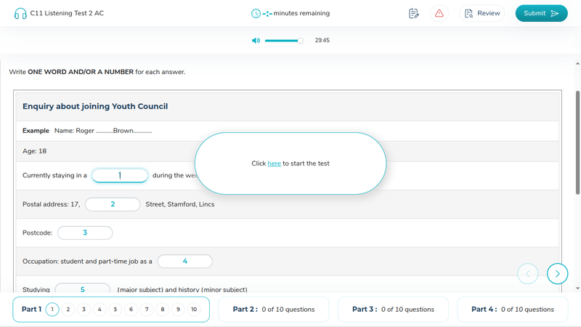Viewport: 581px width, 327px height.
Task: Click the 'minutes remaining' text
Action: click(301, 13)
